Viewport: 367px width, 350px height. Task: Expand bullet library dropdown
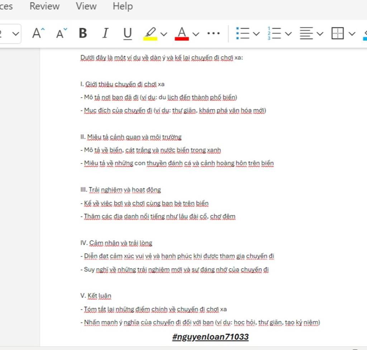pyautogui.click(x=256, y=34)
